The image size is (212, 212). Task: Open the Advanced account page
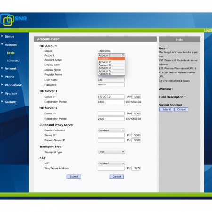pos(13,61)
